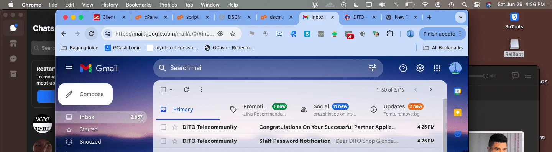The image size is (552, 152).
Task: Switch to the DITO browser tab
Action: 360,17
